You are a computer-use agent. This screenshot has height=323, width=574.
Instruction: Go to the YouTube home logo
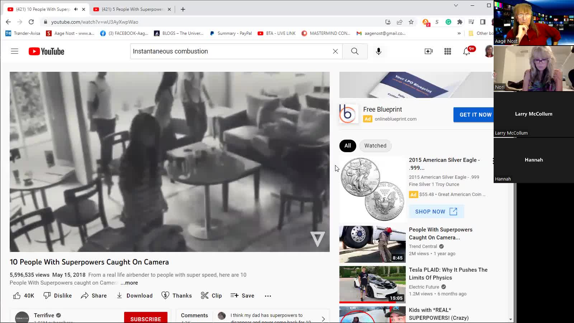(x=46, y=51)
